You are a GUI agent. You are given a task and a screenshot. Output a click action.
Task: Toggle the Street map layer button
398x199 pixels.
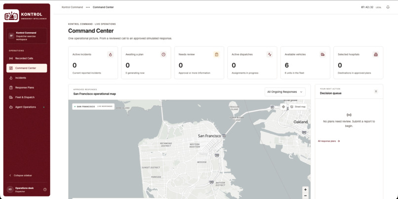298,107
